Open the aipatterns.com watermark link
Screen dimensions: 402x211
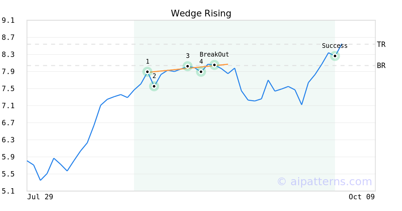coord(324,182)
